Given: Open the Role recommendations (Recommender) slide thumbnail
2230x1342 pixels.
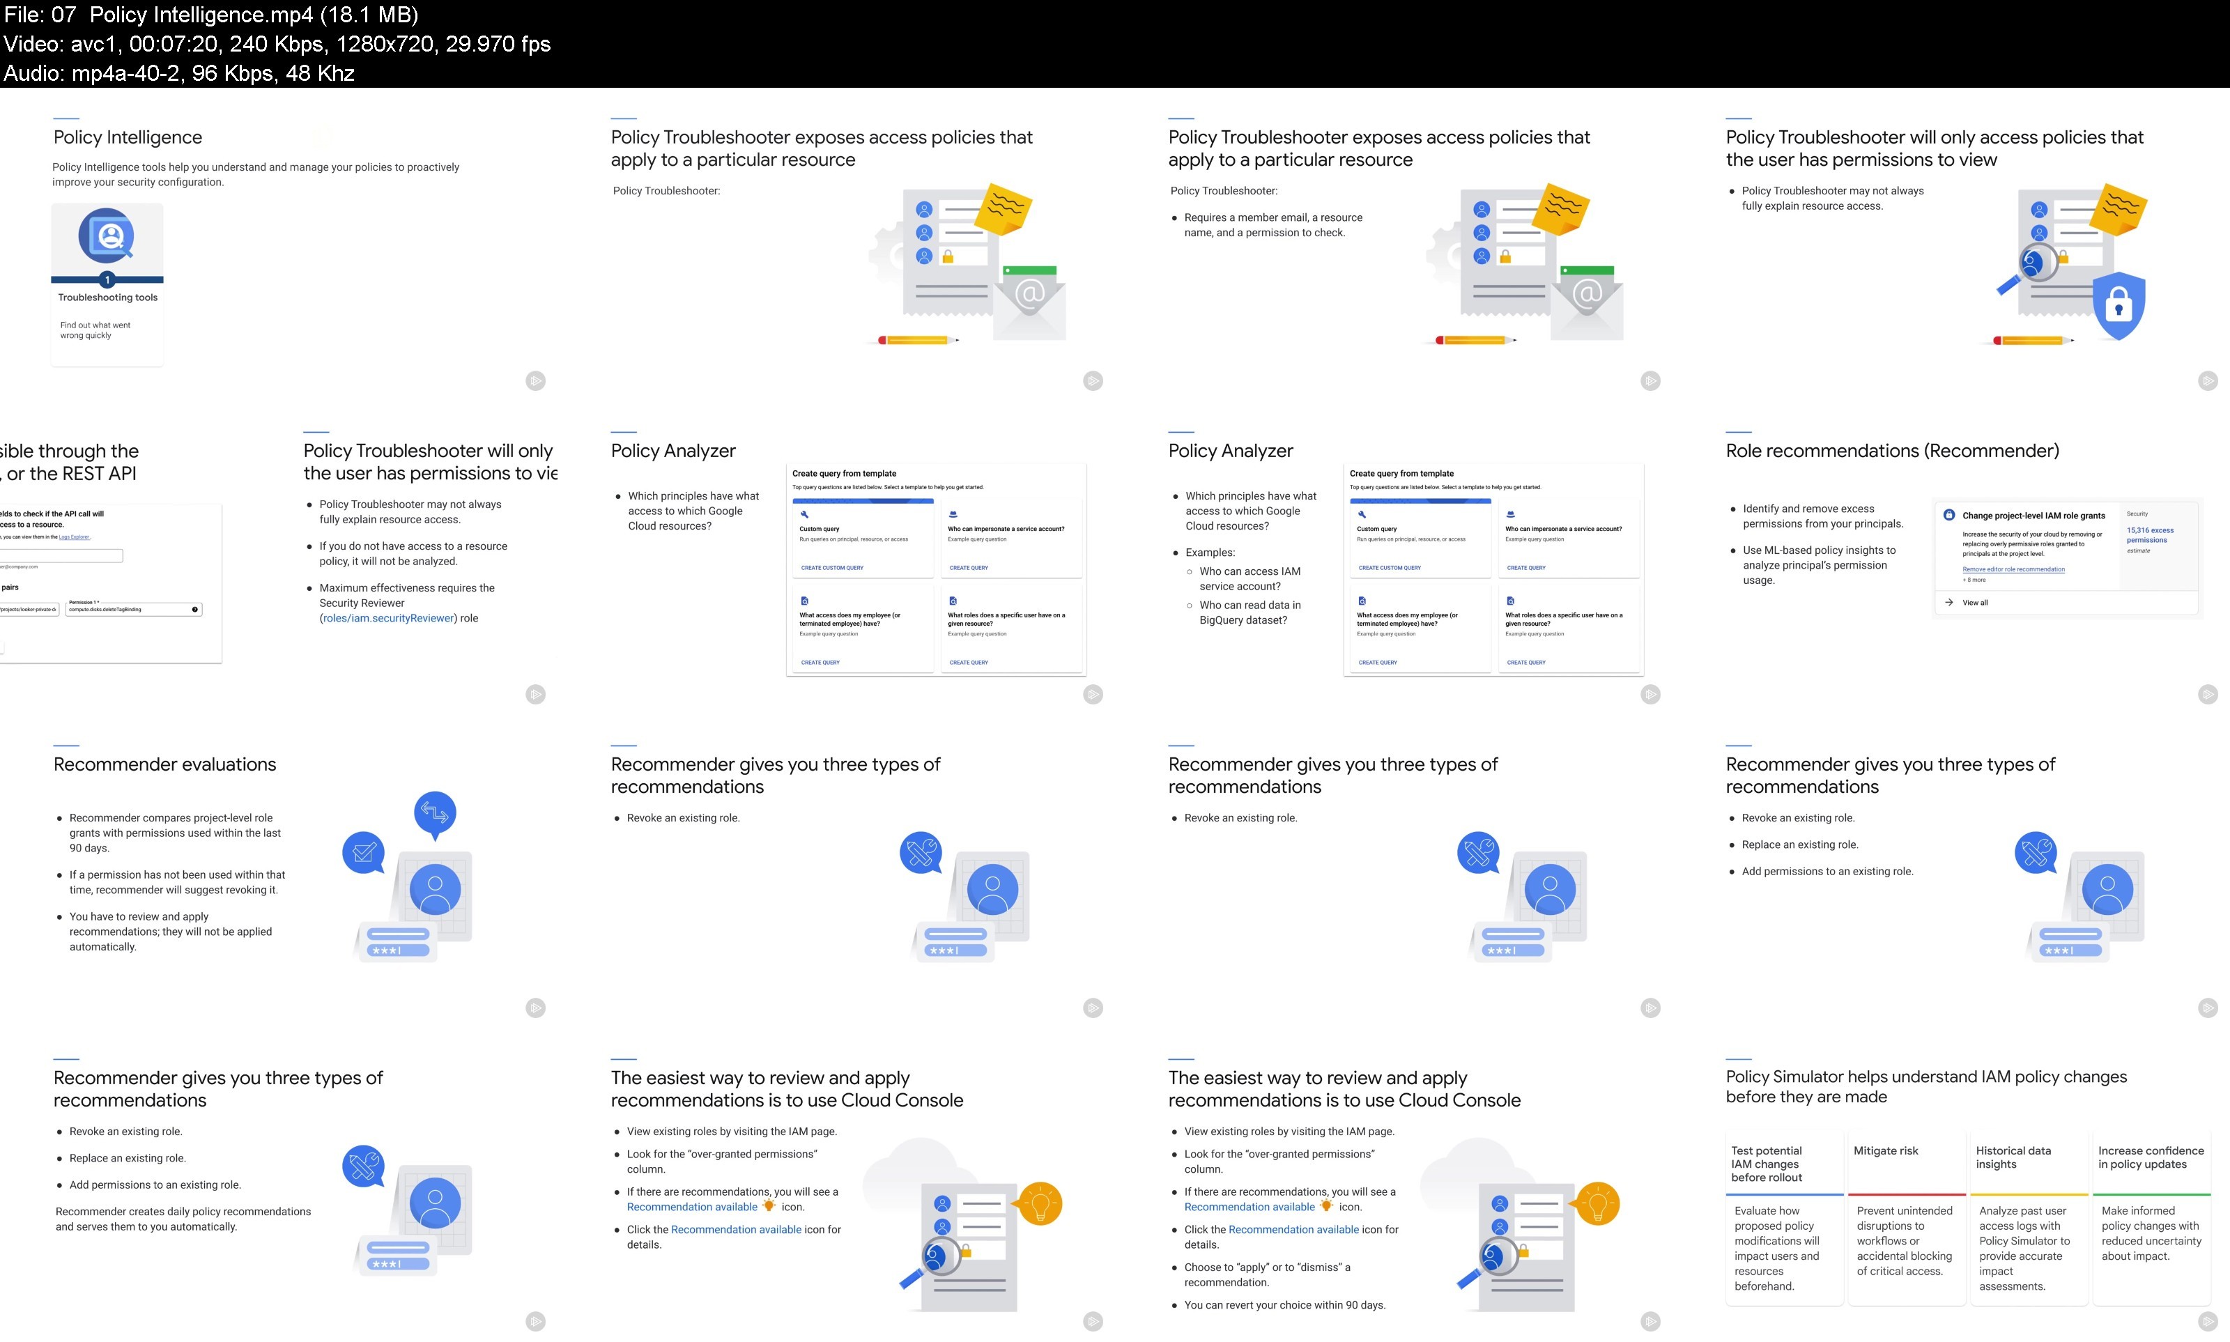Looking at the screenshot, I should coord(1951,559).
